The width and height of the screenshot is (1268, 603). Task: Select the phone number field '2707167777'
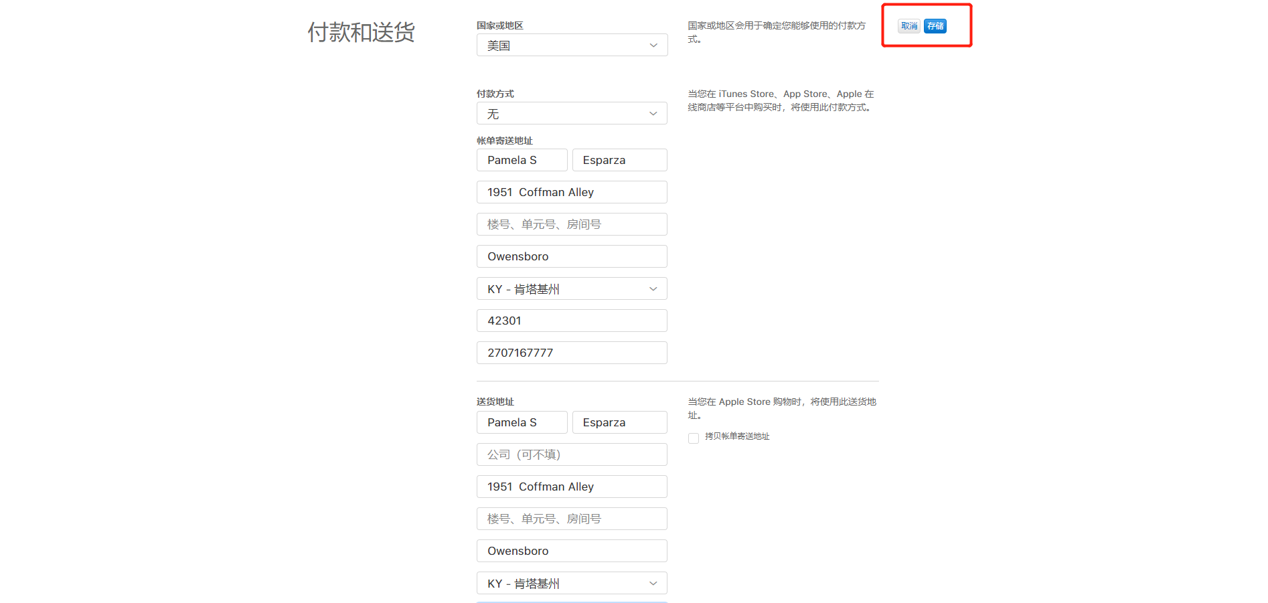[572, 353]
